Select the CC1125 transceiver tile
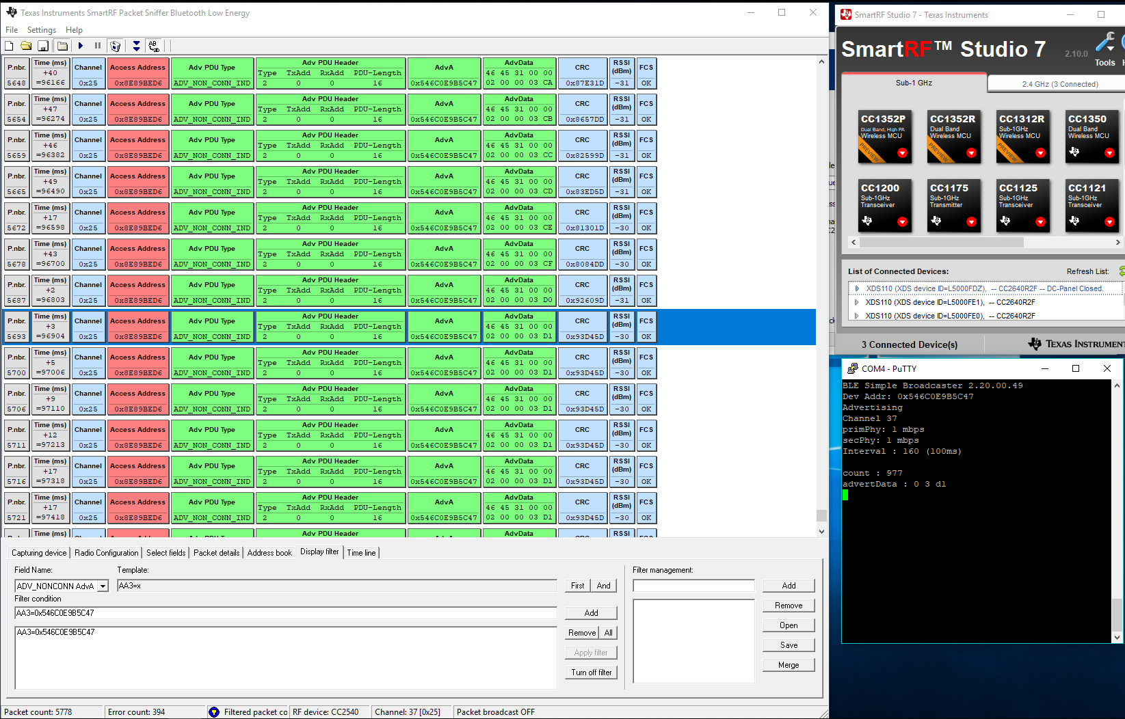The height and width of the screenshot is (719, 1125). point(1022,206)
